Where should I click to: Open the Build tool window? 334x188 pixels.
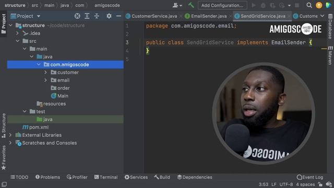tap(162, 177)
